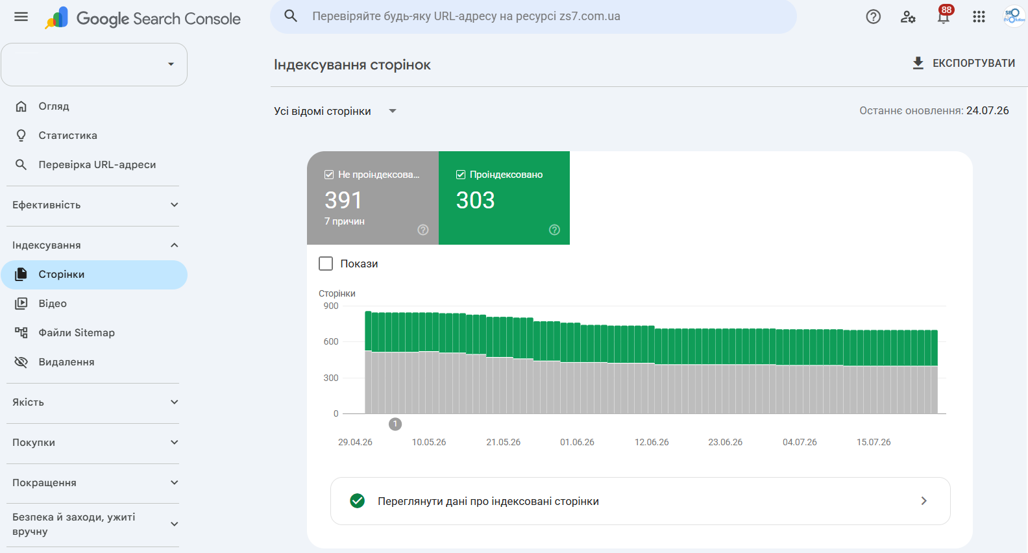Click the 7 причин text

345,221
